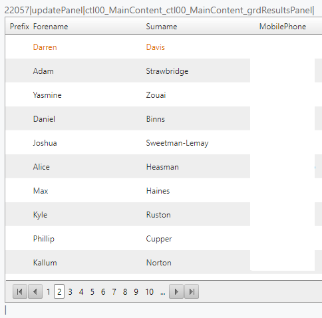Open page 3 of the grid
Image resolution: width=322 pixels, height=318 pixels.
click(71, 292)
